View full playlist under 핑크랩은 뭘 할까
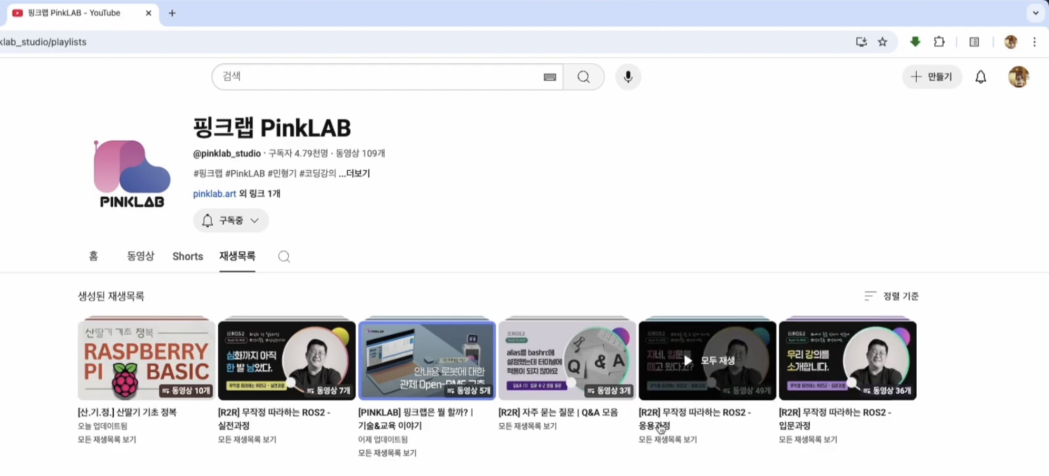The width and height of the screenshot is (1049, 476). point(387,453)
